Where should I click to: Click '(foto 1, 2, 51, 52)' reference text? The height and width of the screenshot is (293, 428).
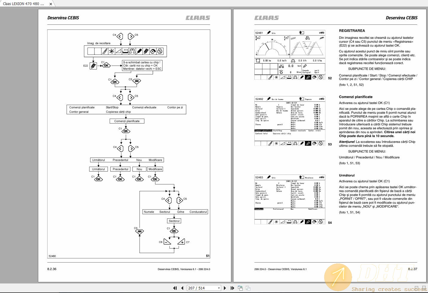coord(351,85)
